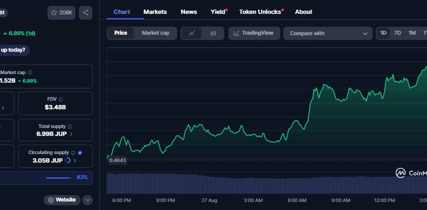Open the Compare with dropdown
This screenshot has height=210, width=427.
coord(328,34)
